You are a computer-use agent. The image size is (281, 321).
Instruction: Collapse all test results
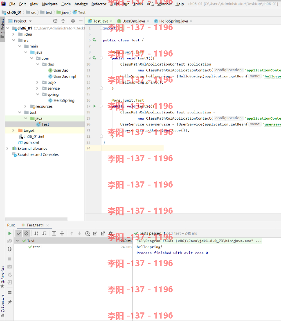pyautogui.click(x=62, y=233)
